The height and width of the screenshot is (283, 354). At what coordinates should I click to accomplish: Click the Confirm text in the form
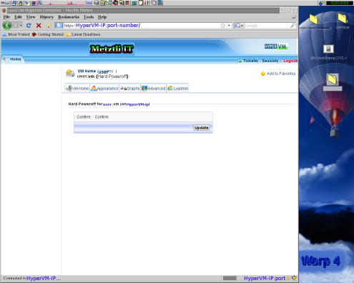coord(102,116)
